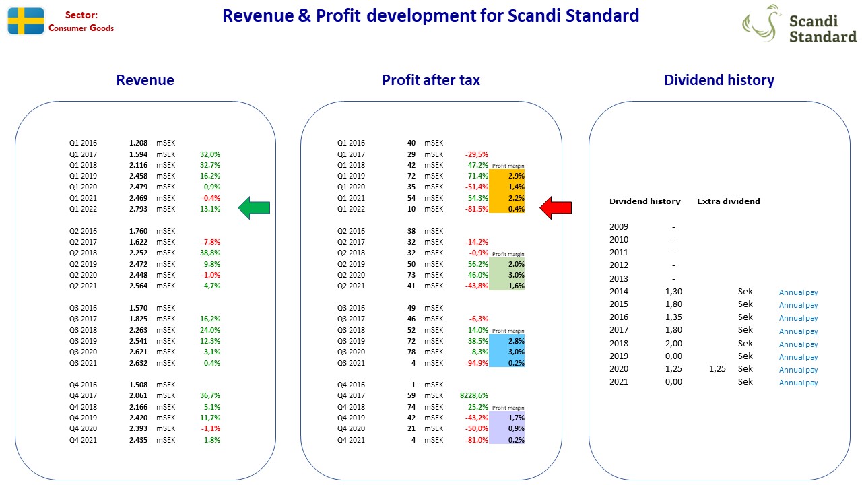Viewport: 862px width, 485px height.
Task: Click the 13,1% revenue growth figure
Action: (210, 209)
